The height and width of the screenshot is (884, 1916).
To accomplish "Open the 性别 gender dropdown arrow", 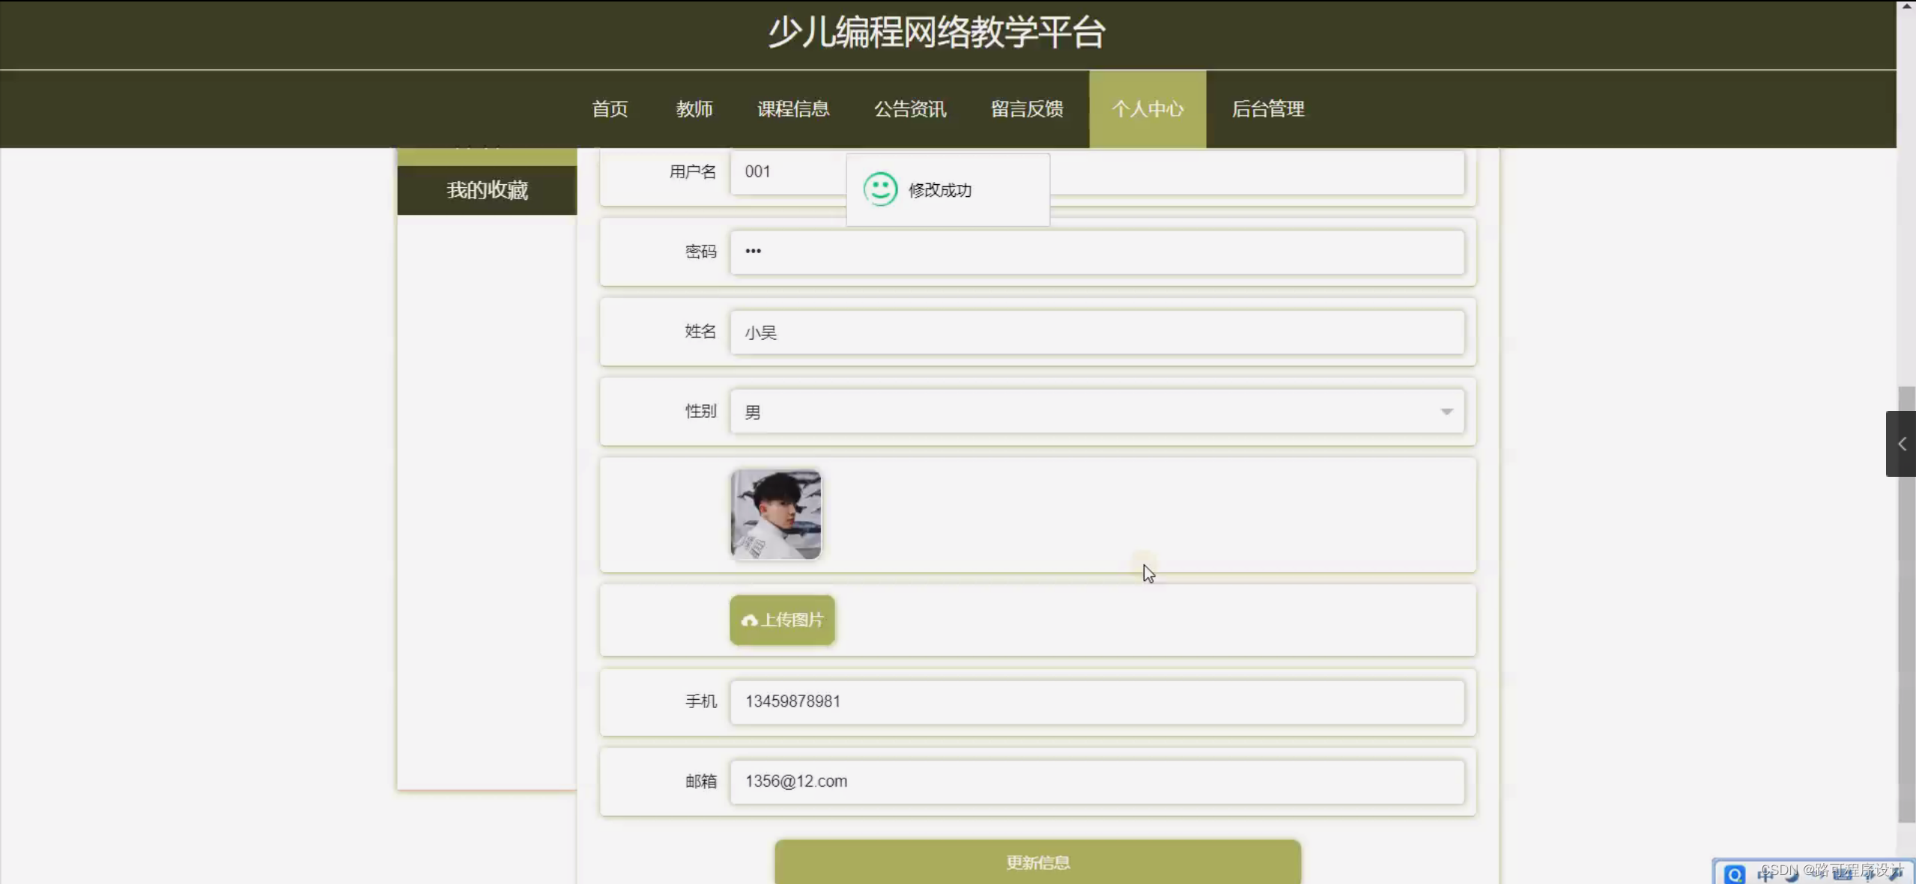I will coord(1446,411).
